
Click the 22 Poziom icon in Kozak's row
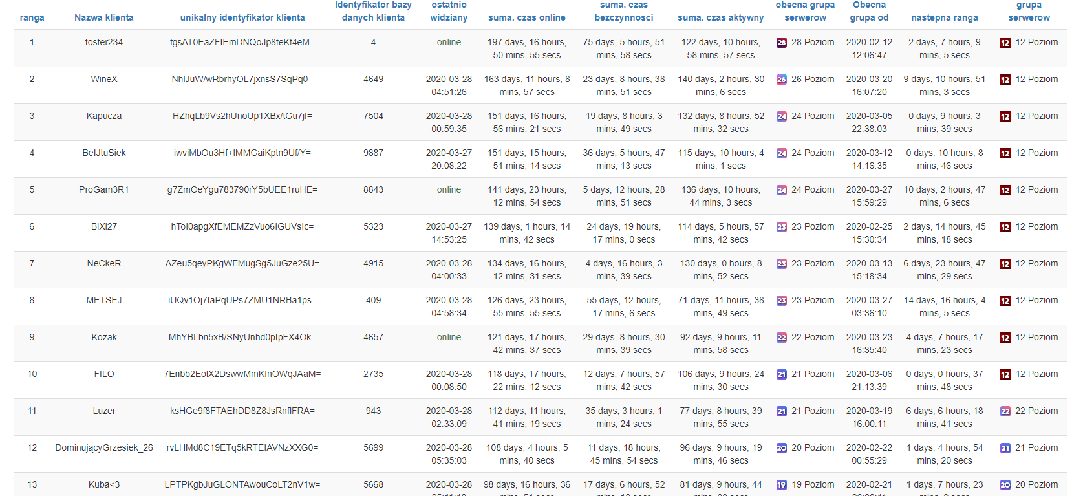pos(782,338)
